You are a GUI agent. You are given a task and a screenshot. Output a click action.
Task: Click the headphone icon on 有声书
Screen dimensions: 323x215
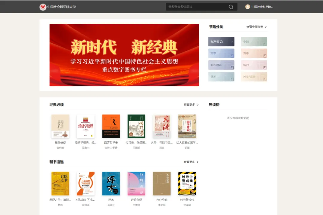[x=221, y=42]
